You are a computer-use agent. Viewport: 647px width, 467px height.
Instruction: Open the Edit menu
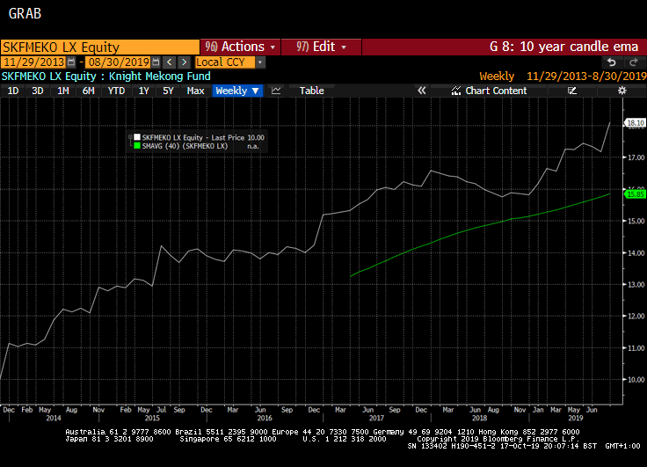[323, 47]
